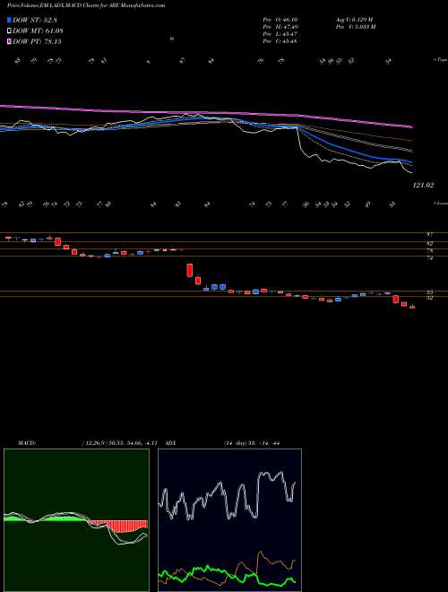Click the 78 price level label
Screen dimensions: 448x592
coord(429,250)
